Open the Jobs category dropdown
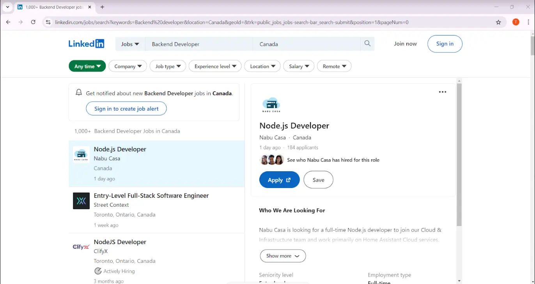 pos(129,44)
